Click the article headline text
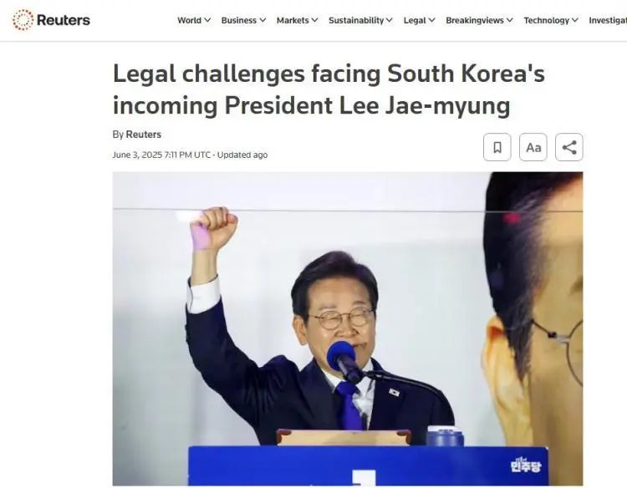The height and width of the screenshot is (488, 627). pos(329,89)
